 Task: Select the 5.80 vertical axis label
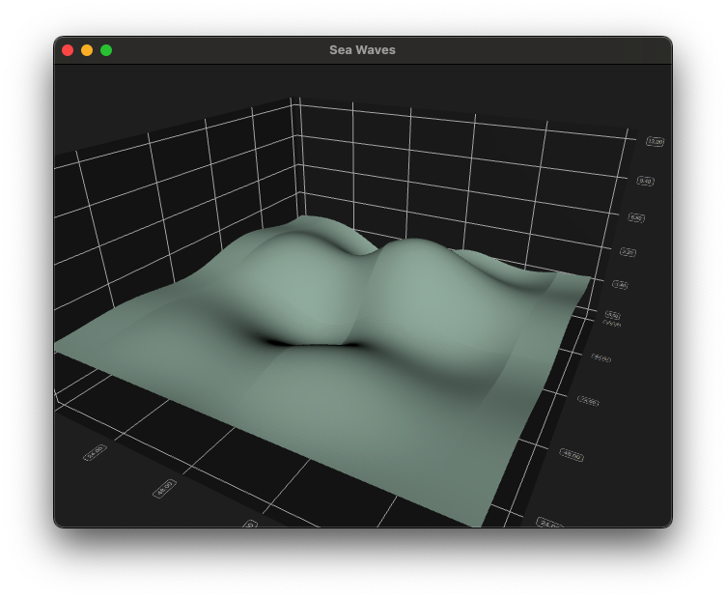(636, 217)
